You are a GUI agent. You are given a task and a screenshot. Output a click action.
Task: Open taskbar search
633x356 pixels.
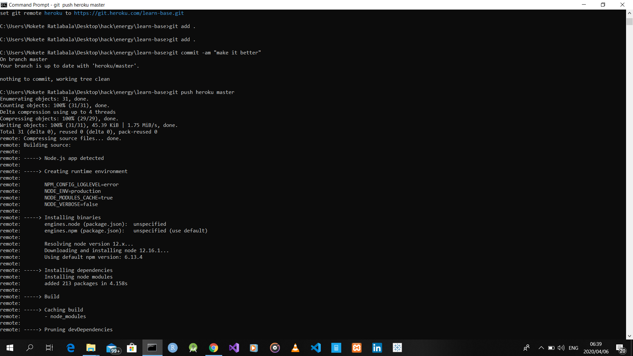30,348
